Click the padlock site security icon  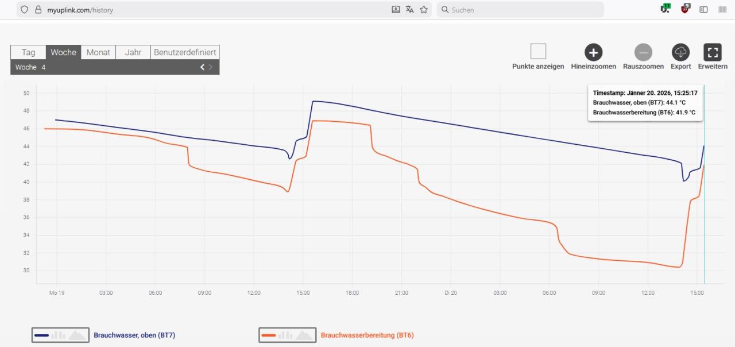[x=38, y=10]
